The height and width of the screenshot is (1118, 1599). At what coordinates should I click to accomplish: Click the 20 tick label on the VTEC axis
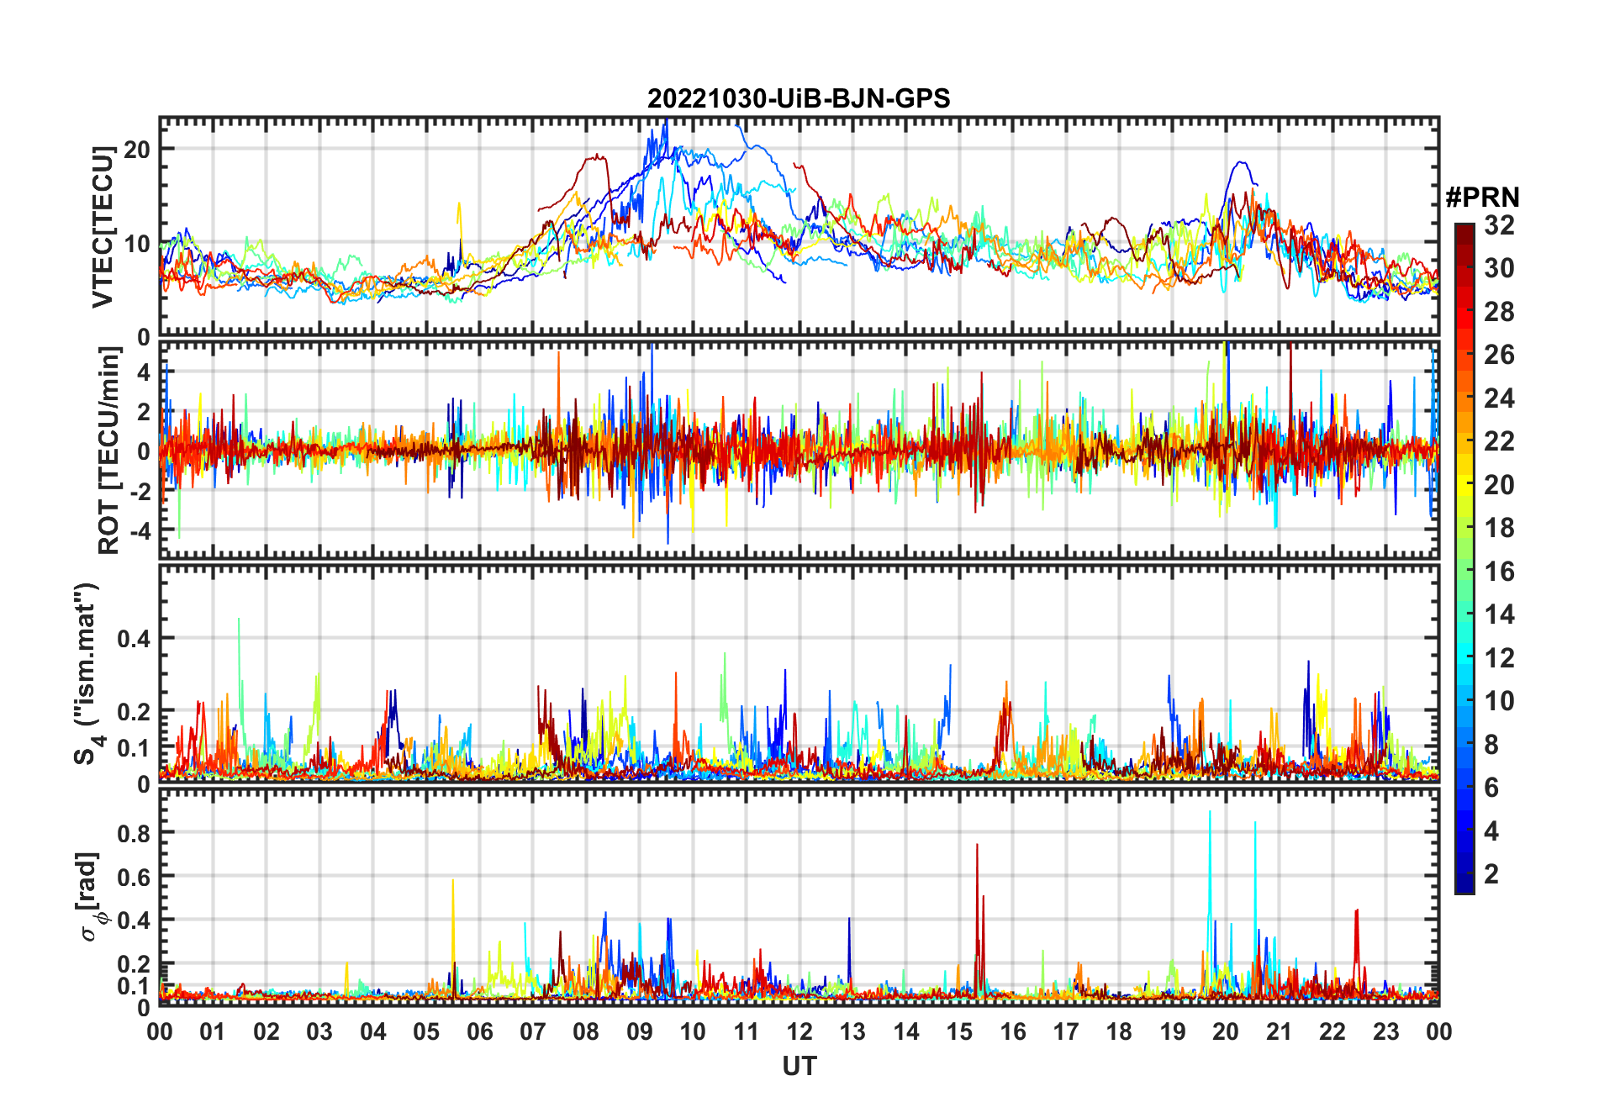[136, 150]
